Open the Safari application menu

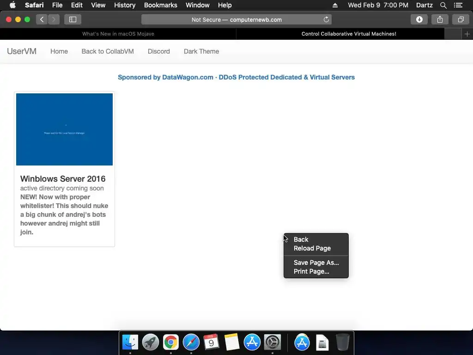[x=34, y=5]
